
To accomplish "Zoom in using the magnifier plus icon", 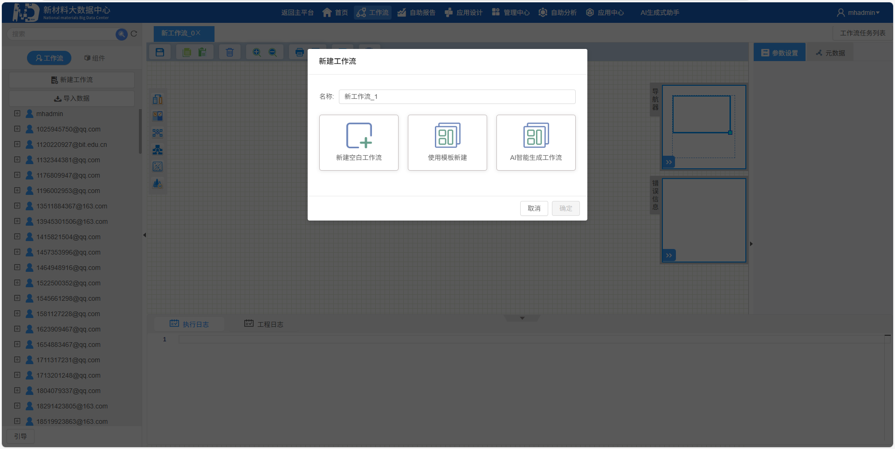I will point(256,52).
